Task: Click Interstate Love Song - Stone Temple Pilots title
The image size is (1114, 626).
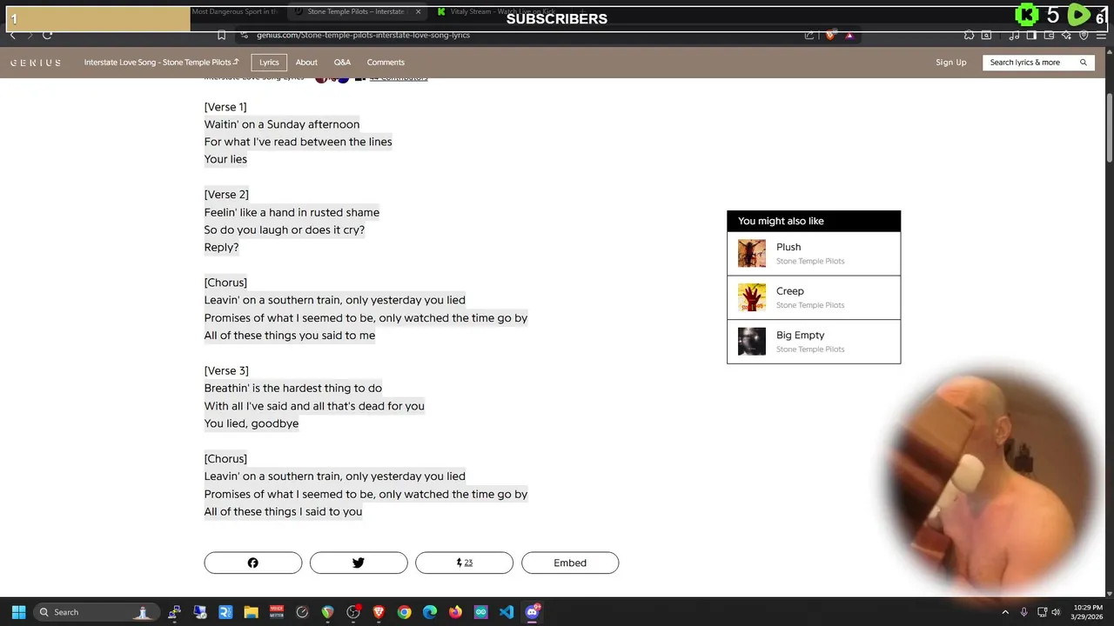Action: point(161,63)
